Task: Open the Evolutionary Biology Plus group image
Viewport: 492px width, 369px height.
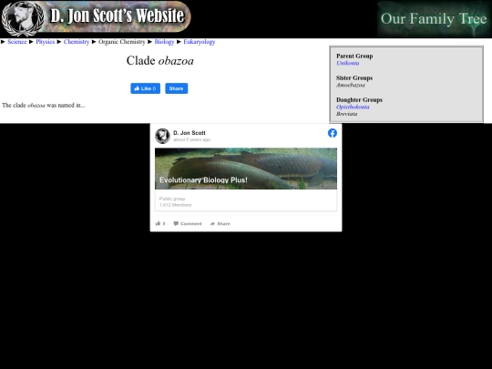Action: click(x=246, y=169)
